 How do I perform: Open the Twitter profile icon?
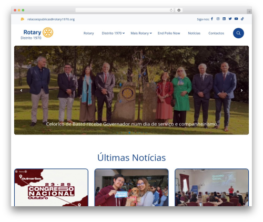pyautogui.click(x=230, y=19)
